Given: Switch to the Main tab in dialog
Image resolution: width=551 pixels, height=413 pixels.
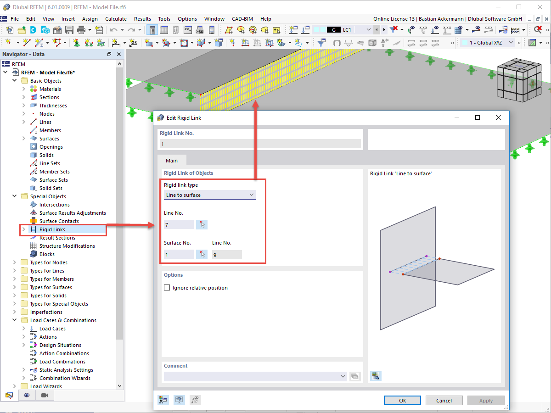Looking at the screenshot, I should [172, 161].
